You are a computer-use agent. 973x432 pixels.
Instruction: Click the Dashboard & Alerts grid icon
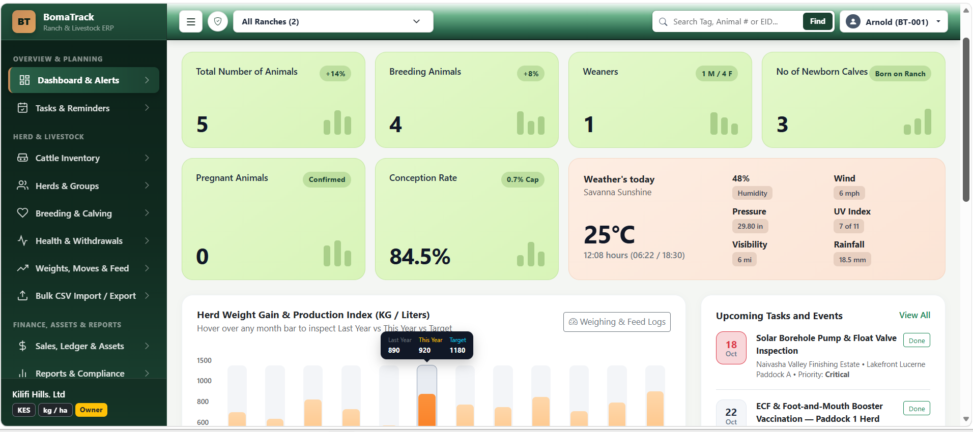click(x=24, y=80)
